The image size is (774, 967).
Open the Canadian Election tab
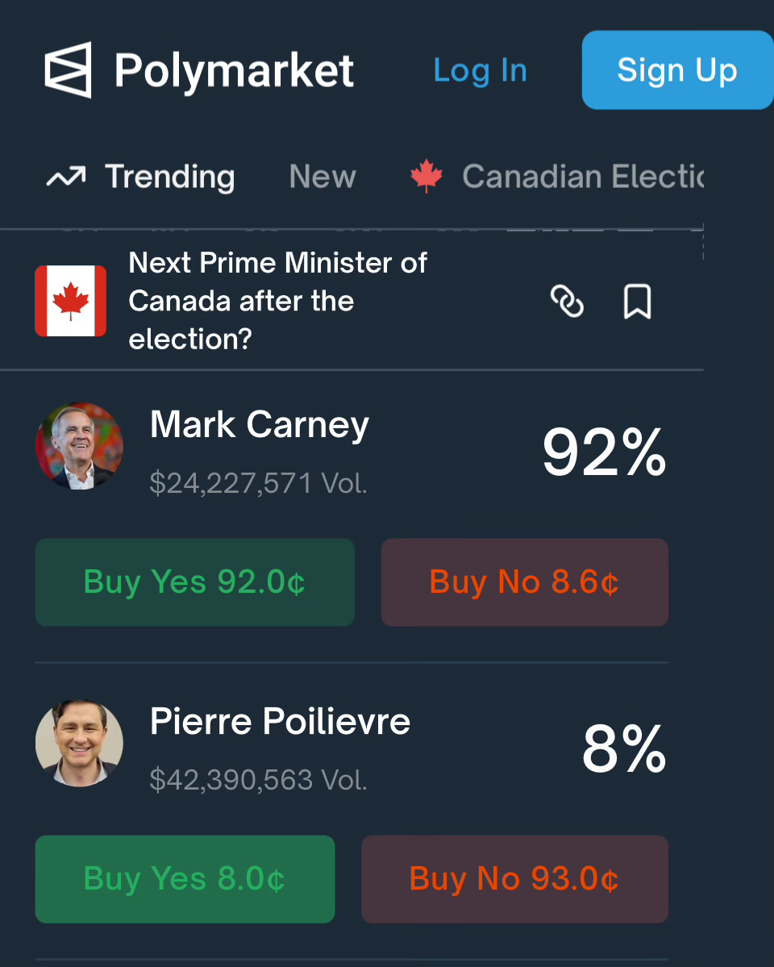[x=582, y=177]
